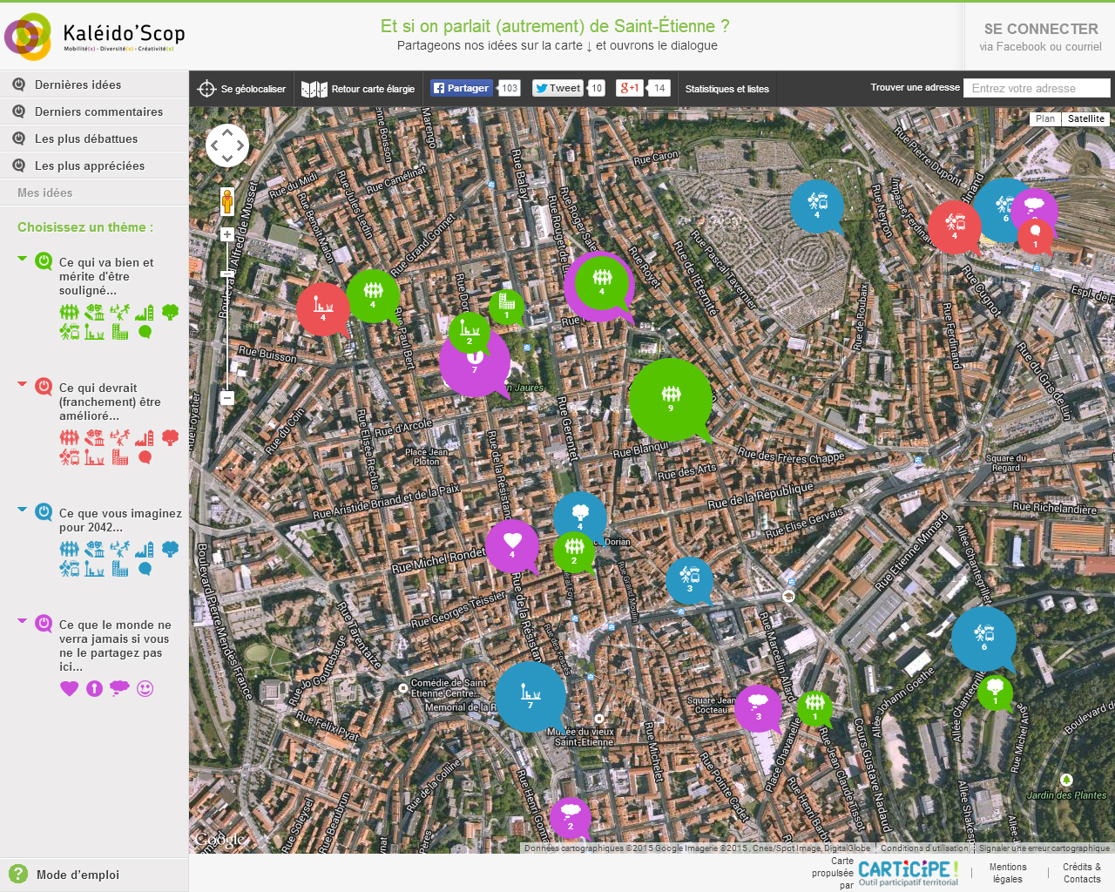Click Statistiques et listes link
Image resolution: width=1115 pixels, height=892 pixels.
click(x=726, y=89)
